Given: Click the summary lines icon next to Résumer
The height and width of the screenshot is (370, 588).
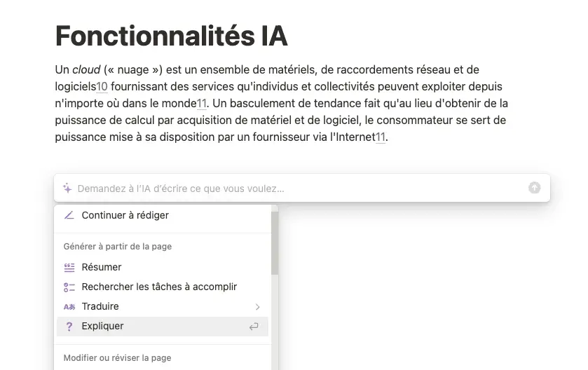Looking at the screenshot, I should click(69, 267).
